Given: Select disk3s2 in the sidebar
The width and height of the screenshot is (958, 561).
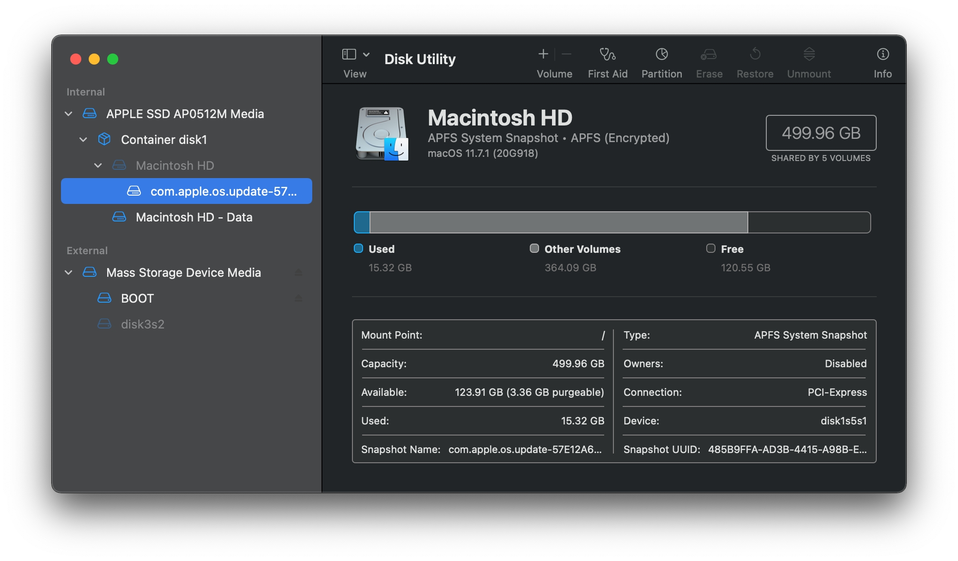Looking at the screenshot, I should (142, 324).
